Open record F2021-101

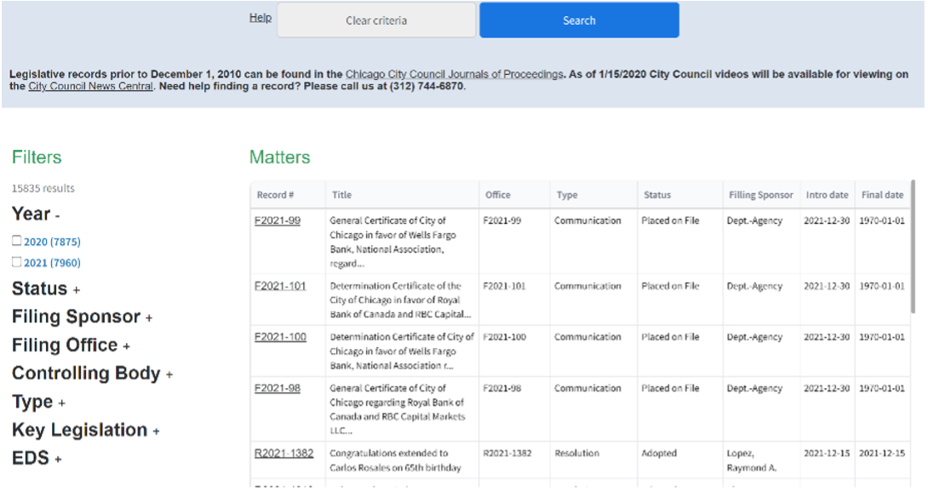280,286
